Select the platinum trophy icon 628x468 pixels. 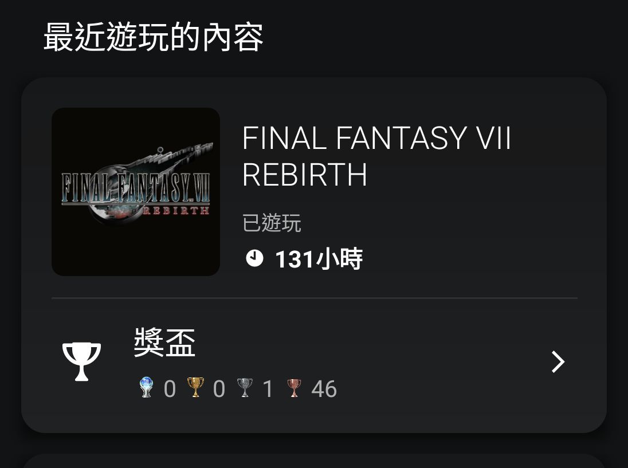point(146,388)
